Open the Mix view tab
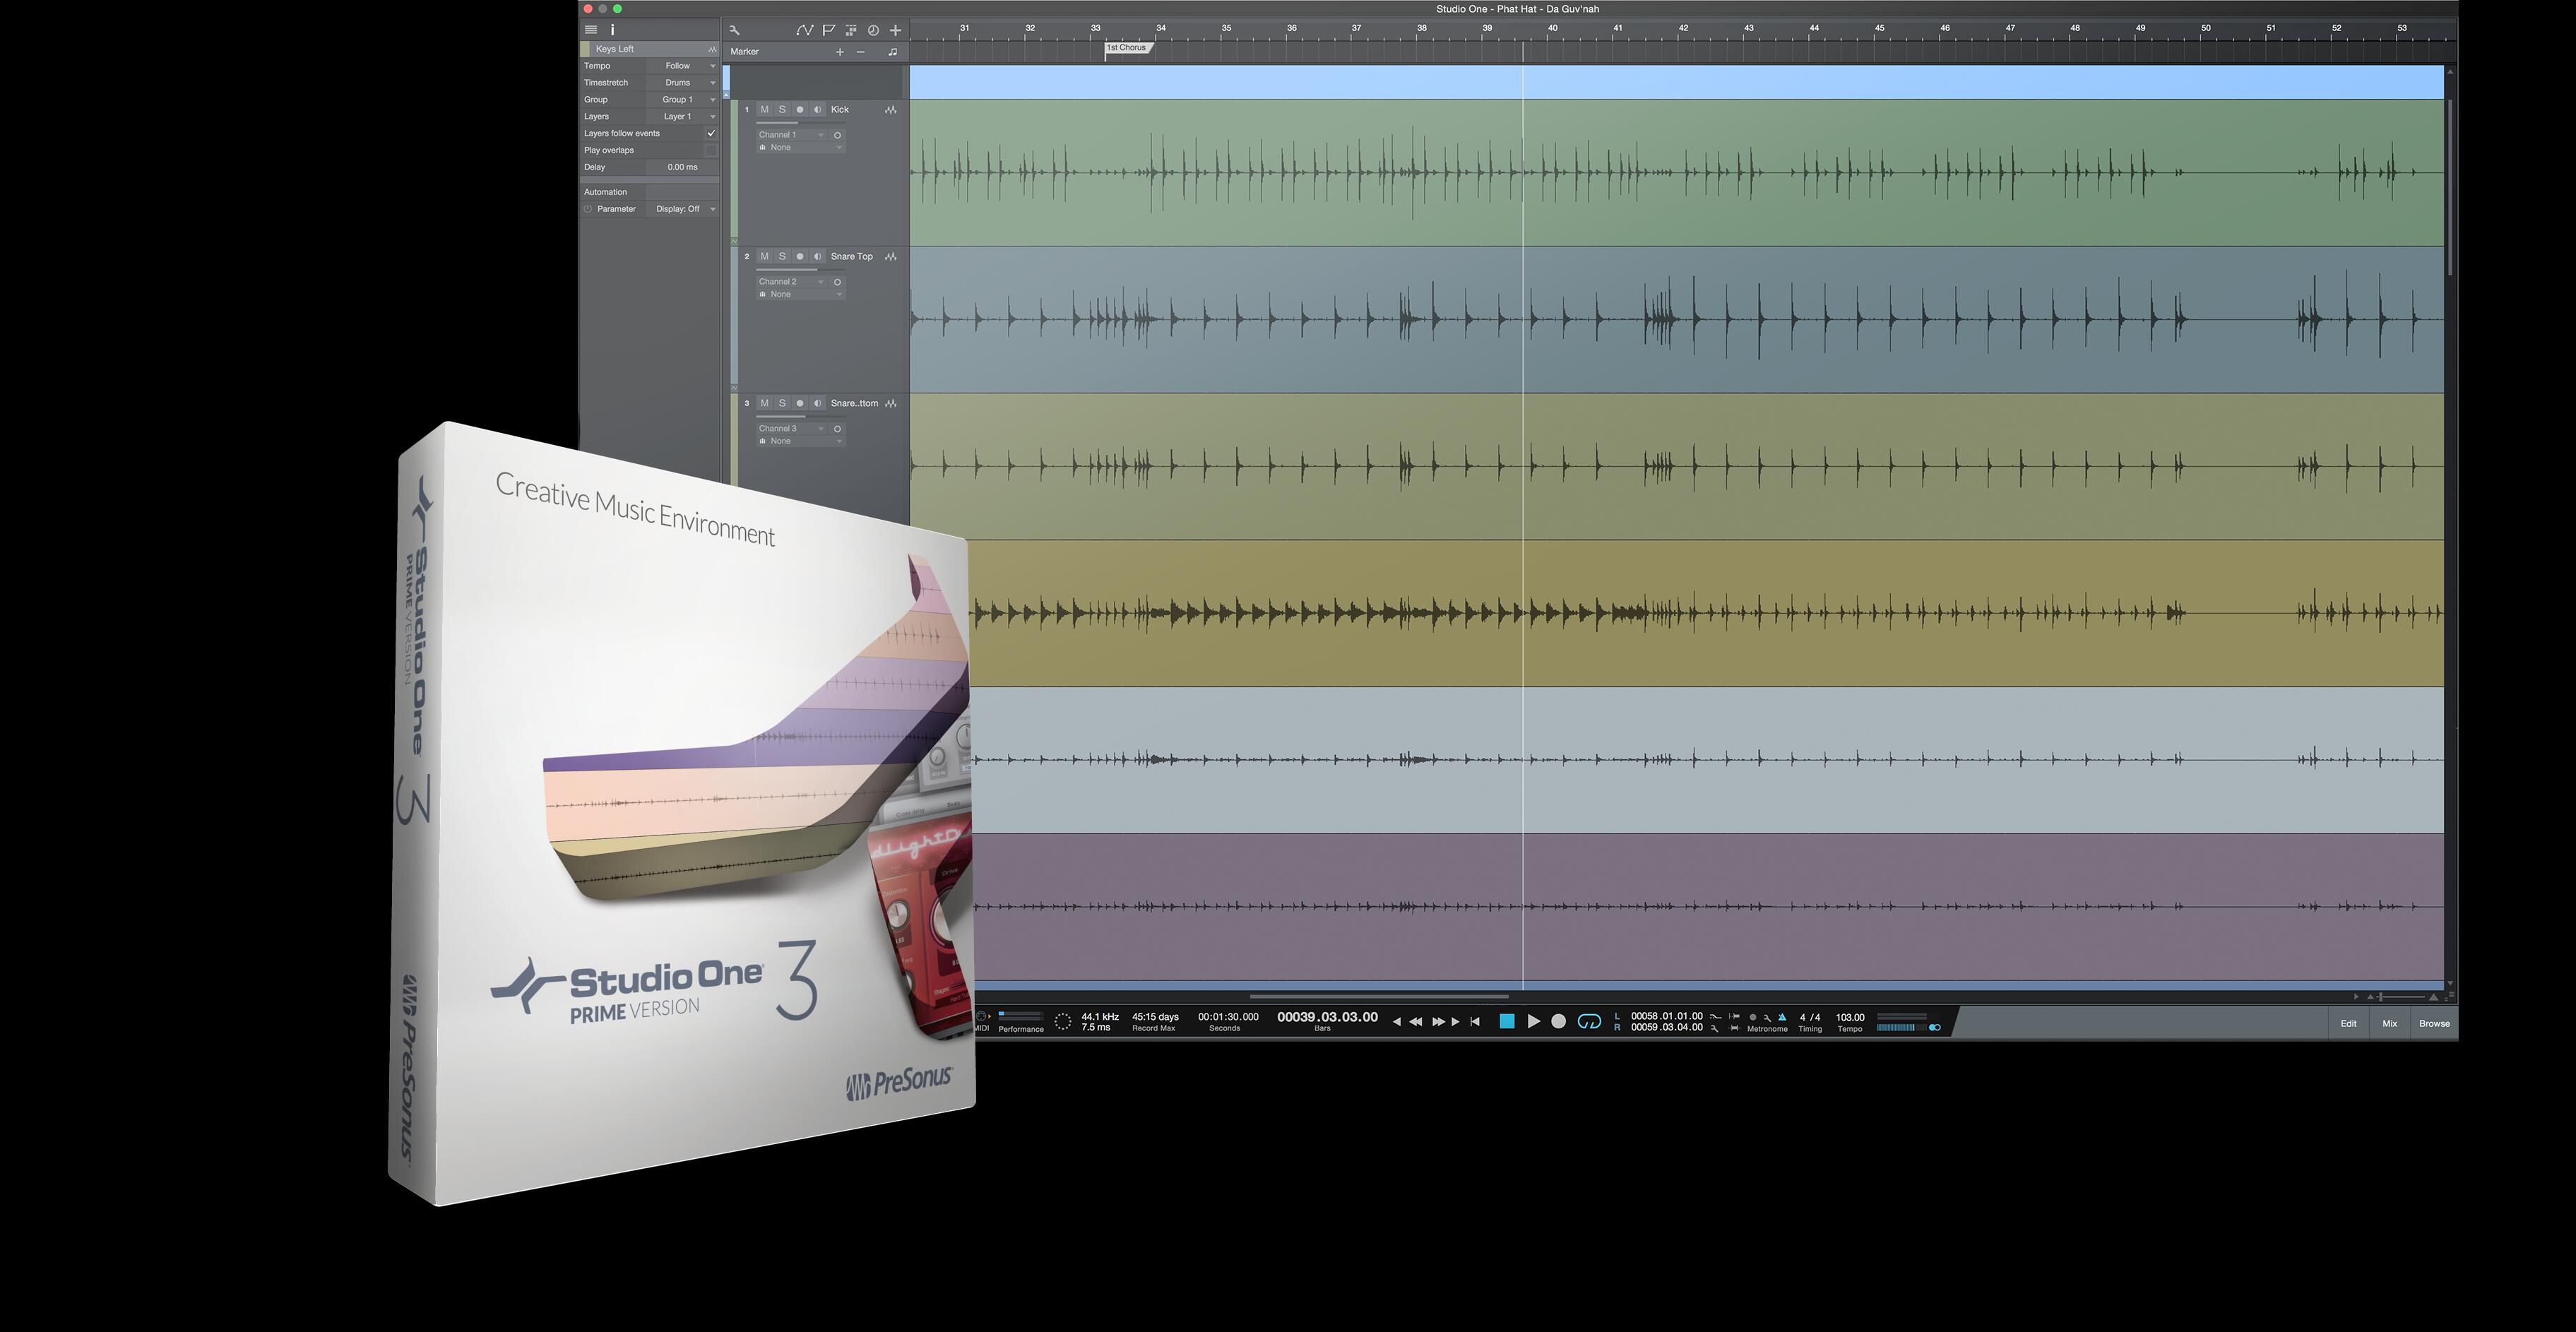The image size is (2576, 1332). click(2389, 1023)
